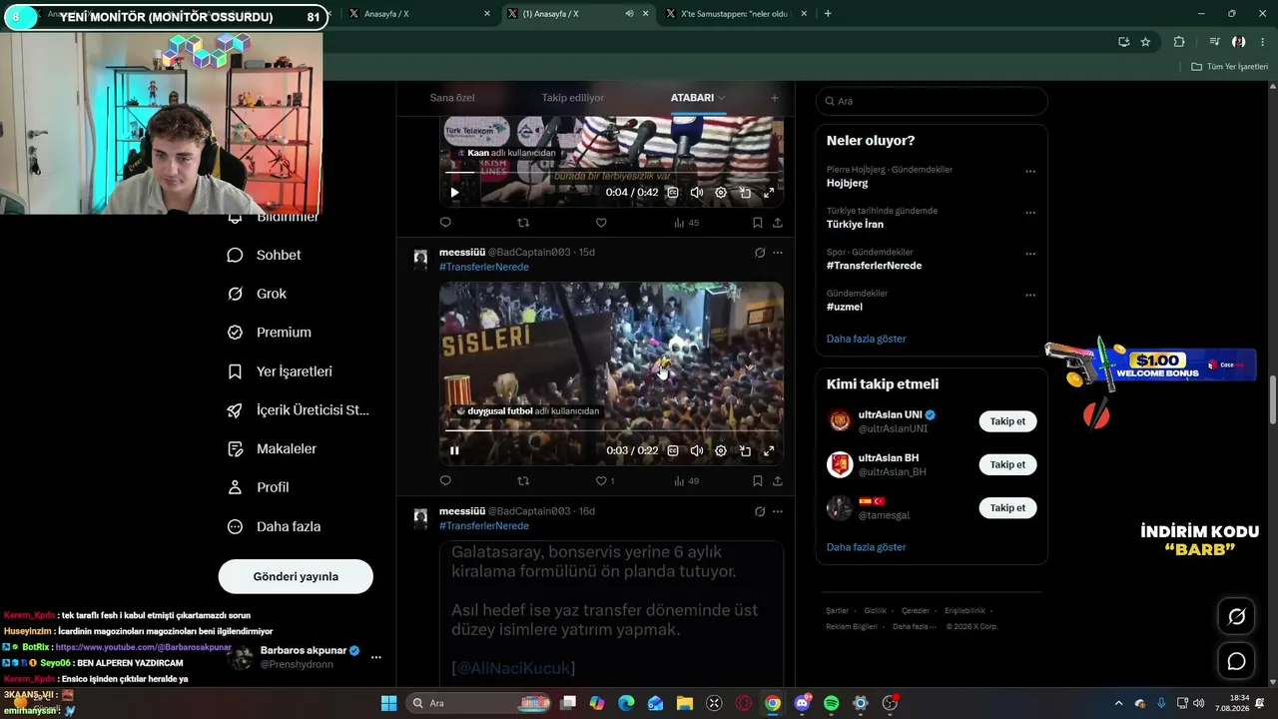Open the Sohbet messages page
Screen dimensions: 1278x719
click(x=265, y=255)
